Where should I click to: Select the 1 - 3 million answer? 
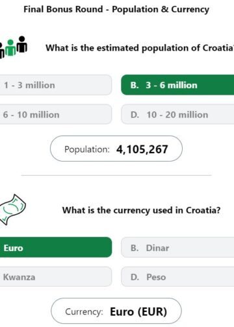[x=55, y=85]
